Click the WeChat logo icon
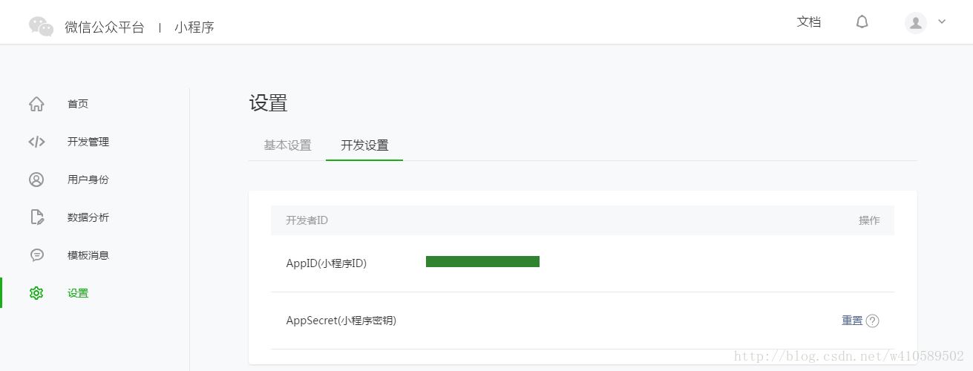 point(41,27)
